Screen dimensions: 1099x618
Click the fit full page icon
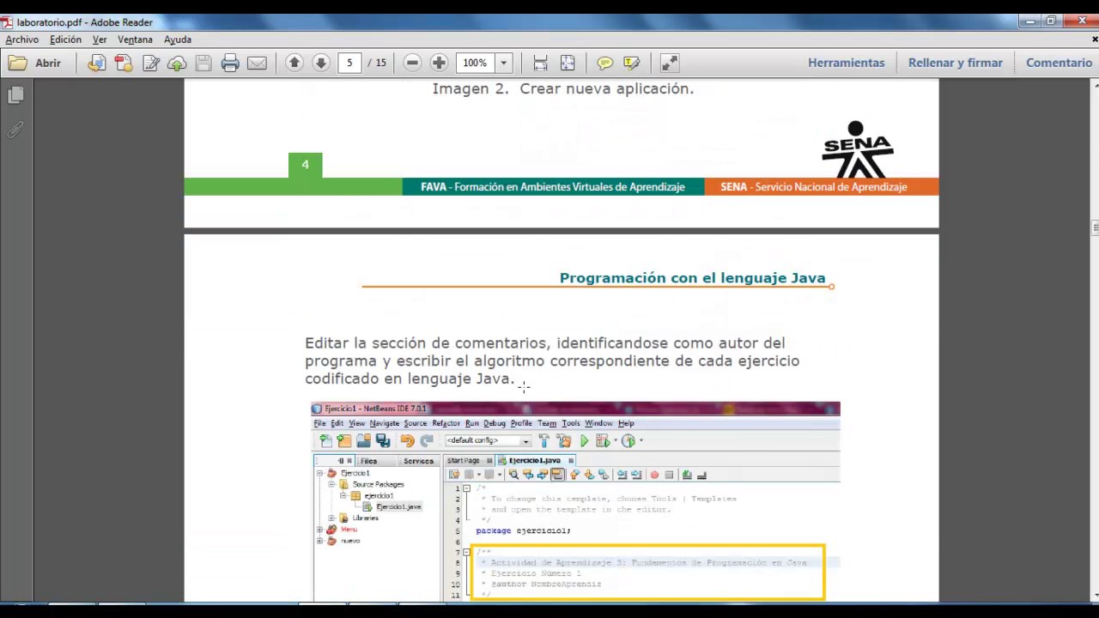pos(568,63)
